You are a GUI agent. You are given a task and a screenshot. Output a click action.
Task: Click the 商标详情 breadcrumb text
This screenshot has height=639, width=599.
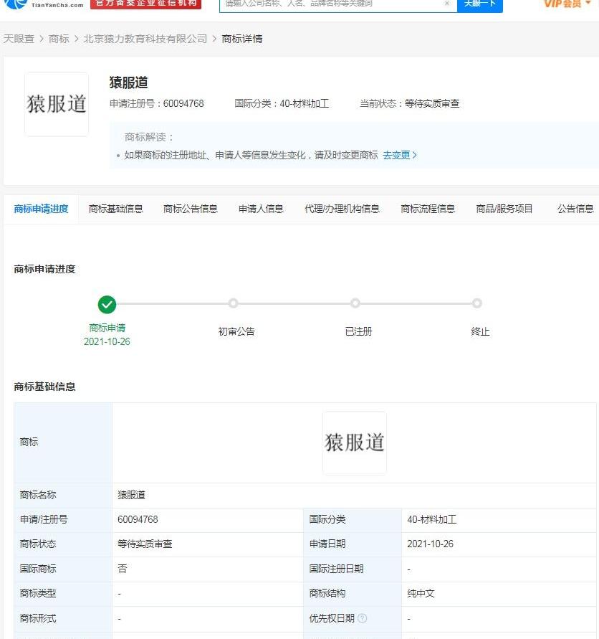pos(242,39)
